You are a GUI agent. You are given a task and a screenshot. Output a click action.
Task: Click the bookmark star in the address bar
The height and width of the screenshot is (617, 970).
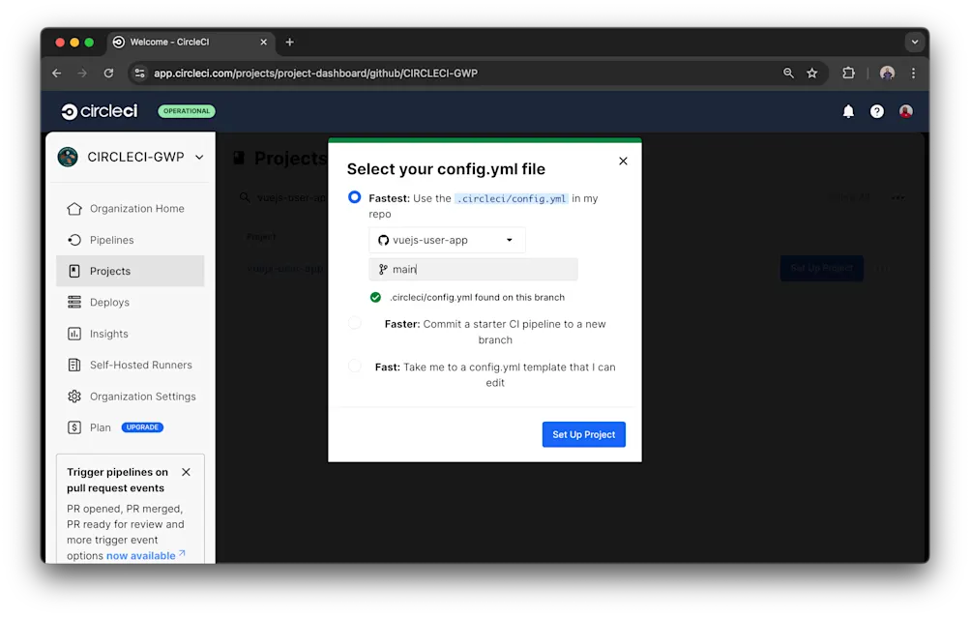[x=812, y=73]
